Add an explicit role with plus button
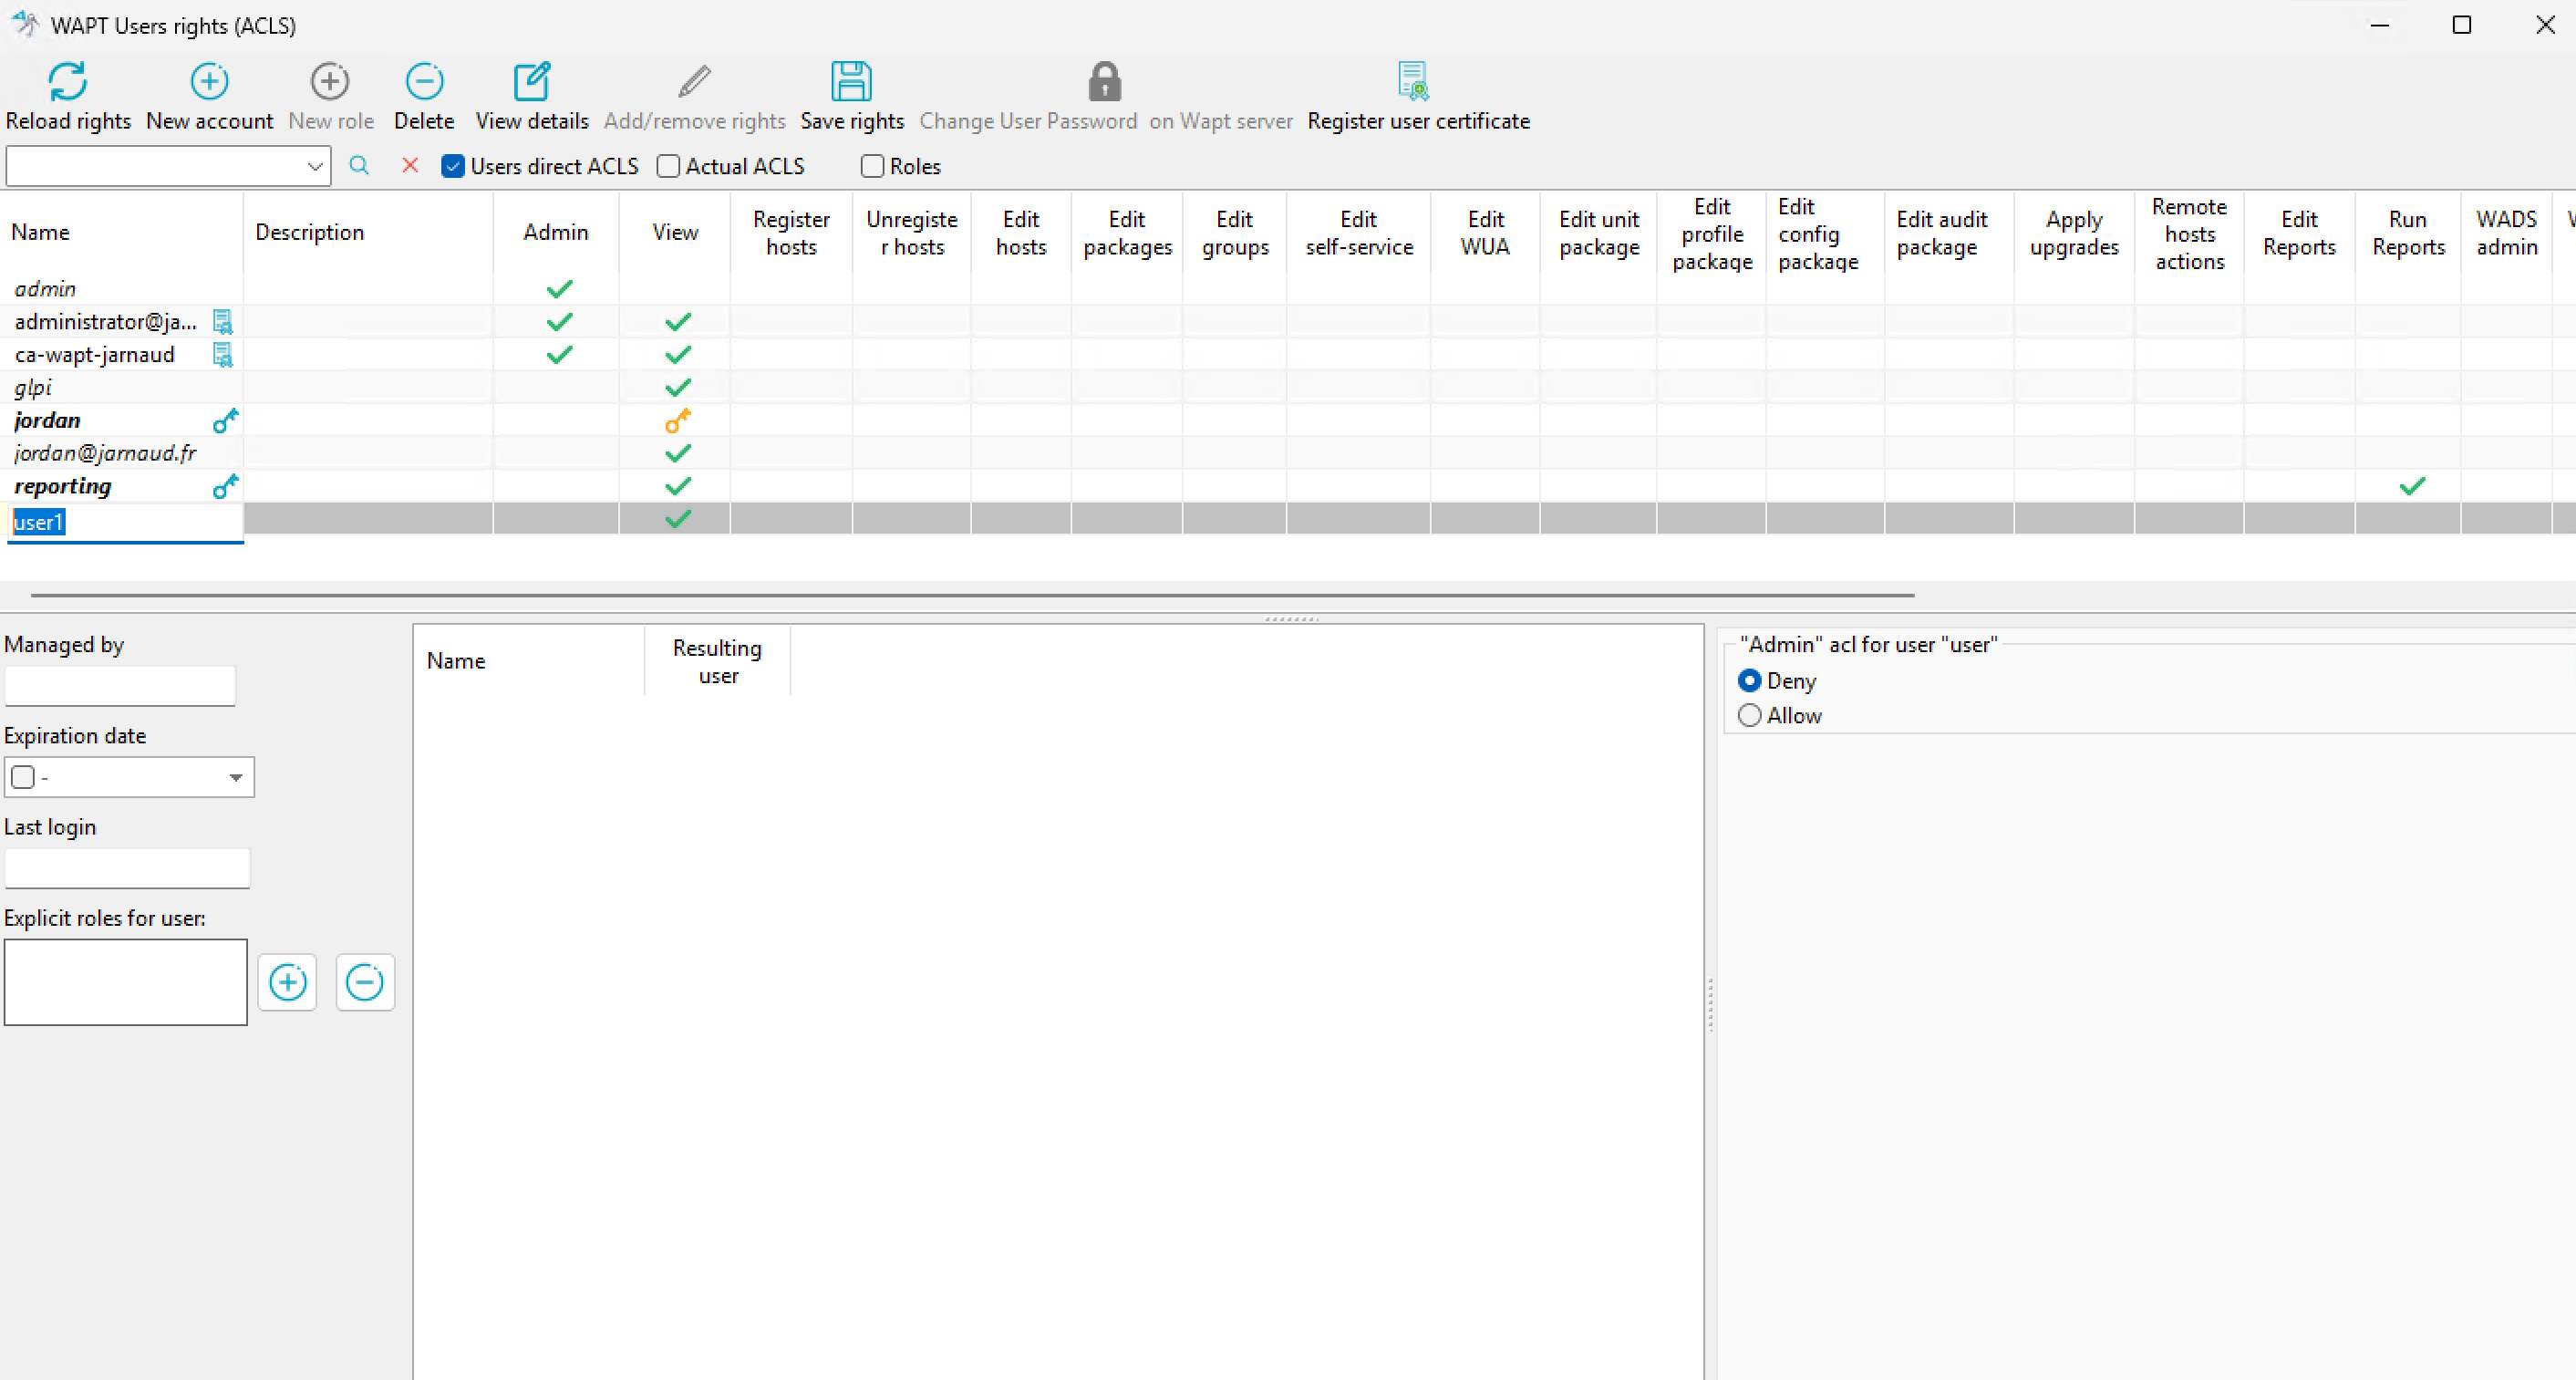The height and width of the screenshot is (1380, 2576). pyautogui.click(x=288, y=982)
